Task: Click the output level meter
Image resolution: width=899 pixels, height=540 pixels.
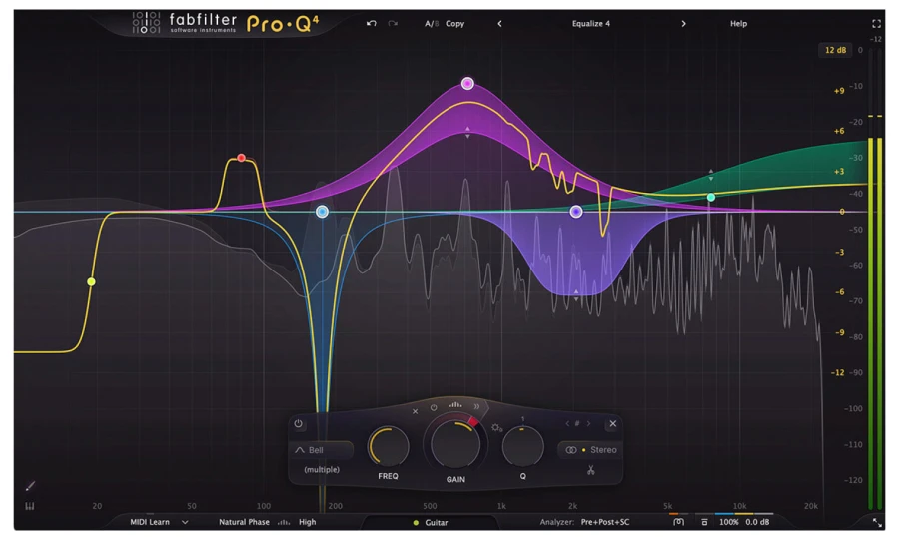Action: 875,279
